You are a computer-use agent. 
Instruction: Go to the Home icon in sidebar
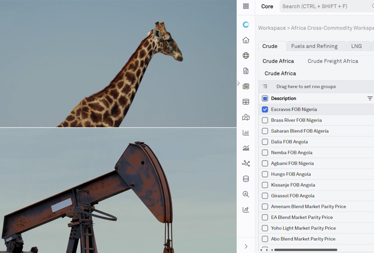[x=246, y=40]
